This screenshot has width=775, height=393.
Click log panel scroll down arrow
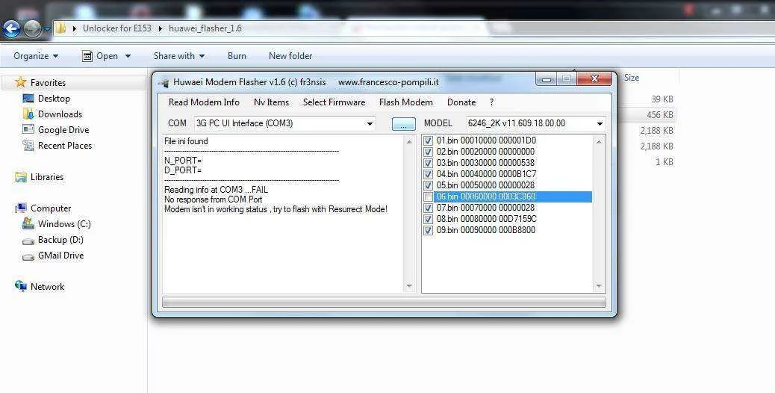pos(409,285)
